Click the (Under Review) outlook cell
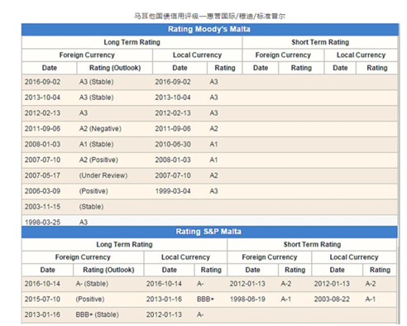Screen dimensions: 407x326 pyautogui.click(x=103, y=175)
